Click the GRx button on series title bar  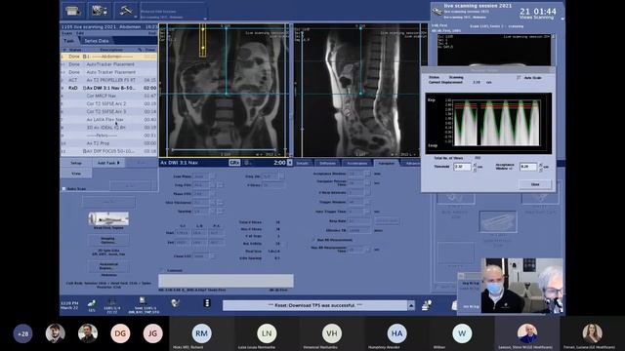click(x=234, y=163)
